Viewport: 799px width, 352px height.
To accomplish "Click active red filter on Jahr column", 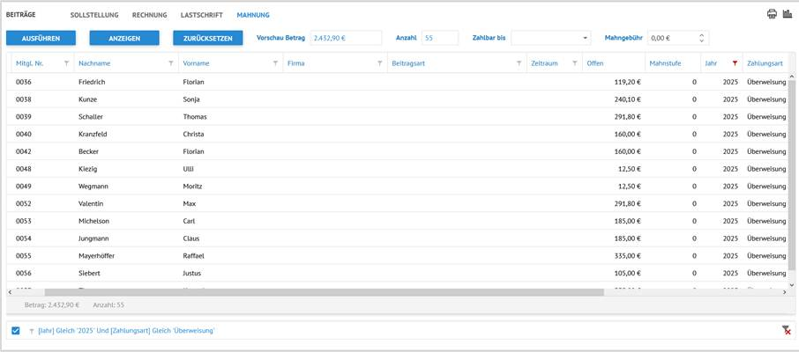I will 735,63.
